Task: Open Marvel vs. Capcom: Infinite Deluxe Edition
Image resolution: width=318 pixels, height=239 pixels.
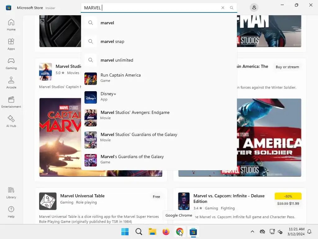Action: tap(229, 199)
